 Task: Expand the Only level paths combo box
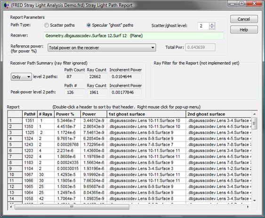pos(21,77)
